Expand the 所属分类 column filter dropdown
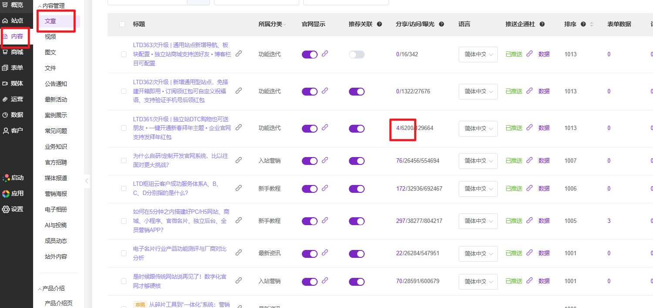This screenshot has height=308, width=653. pyautogui.click(x=285, y=25)
